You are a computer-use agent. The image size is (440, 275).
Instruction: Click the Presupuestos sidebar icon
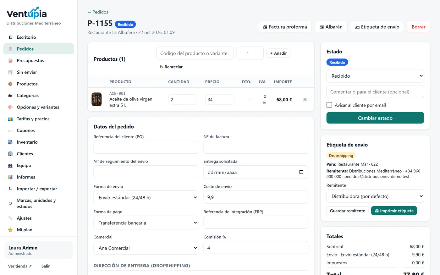point(10,61)
